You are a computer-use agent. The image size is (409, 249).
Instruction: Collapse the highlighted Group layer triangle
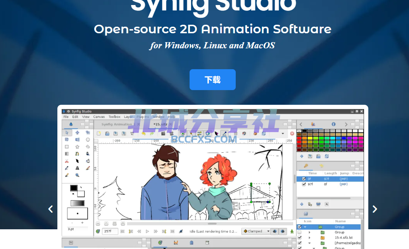[305, 227]
